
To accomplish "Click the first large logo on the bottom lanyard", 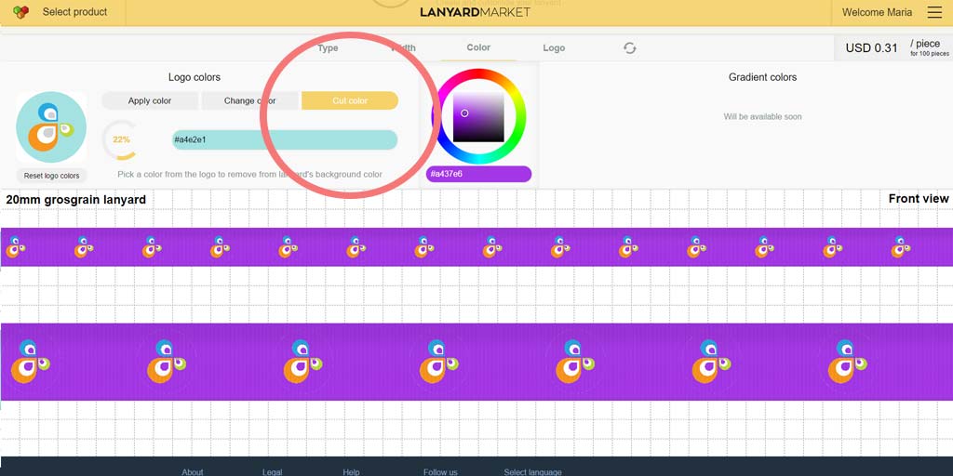I will pyautogui.click(x=30, y=362).
